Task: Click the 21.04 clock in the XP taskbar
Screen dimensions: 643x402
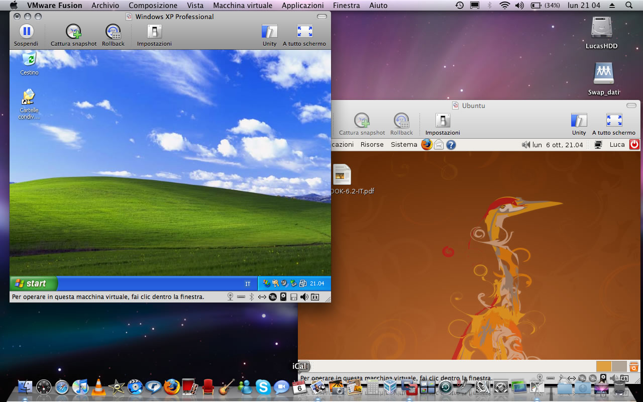Action: (x=317, y=283)
